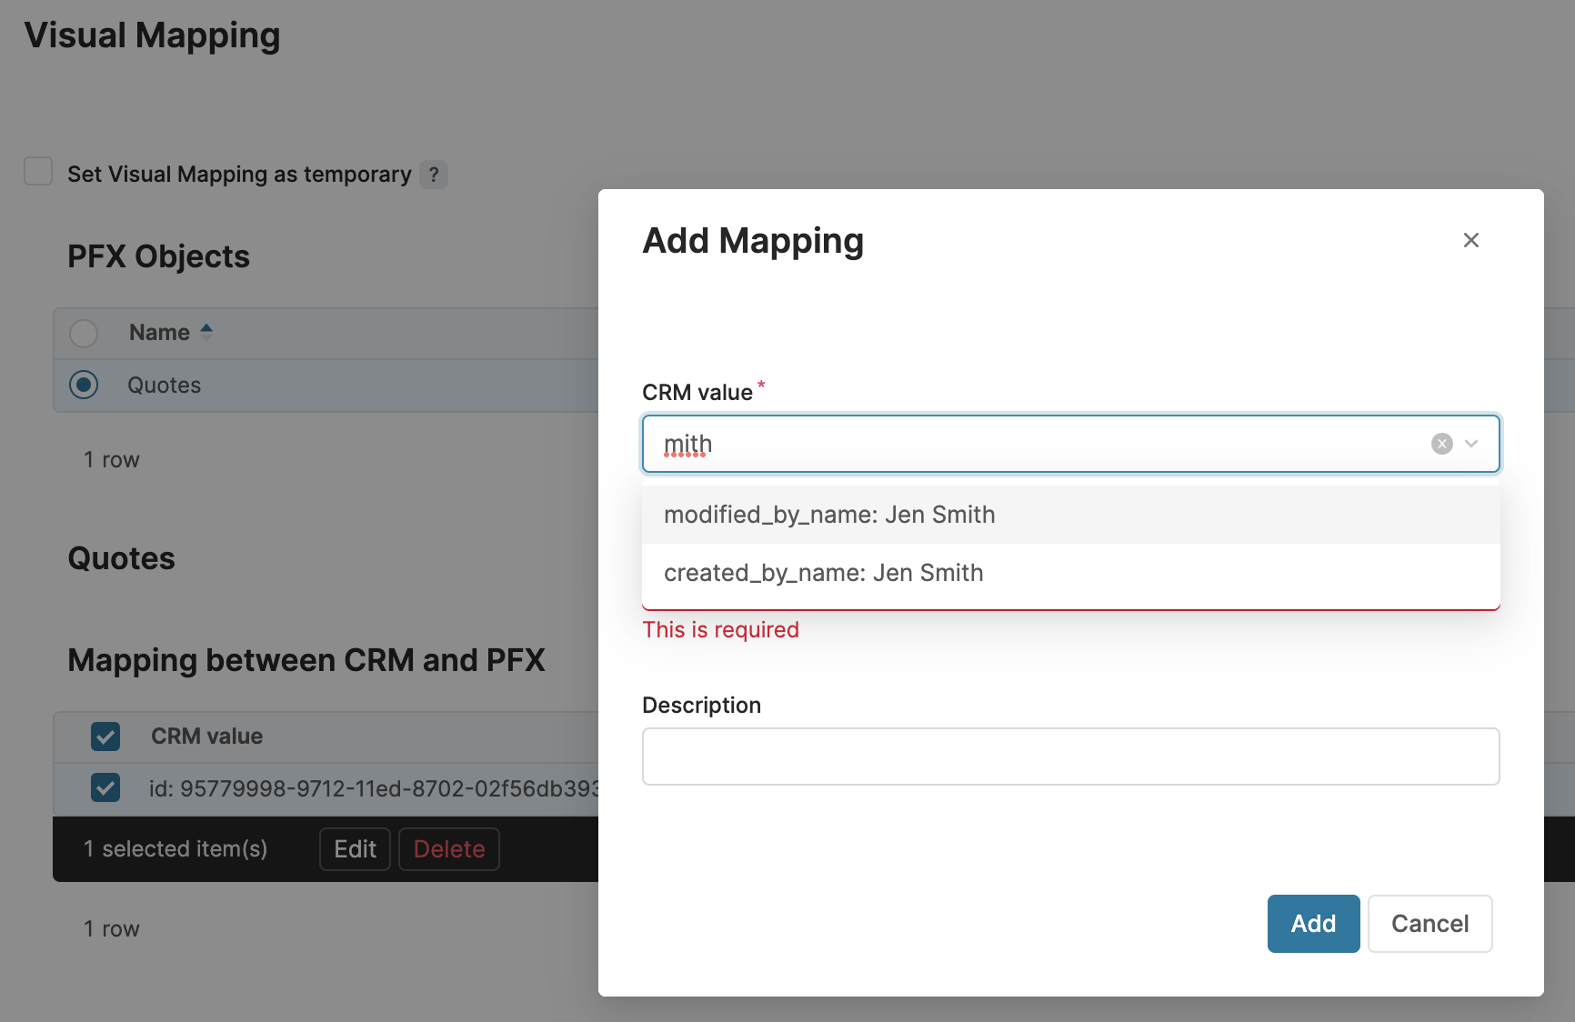The image size is (1575, 1022).
Task: Click the CRM value column header
Action: pos(206,736)
